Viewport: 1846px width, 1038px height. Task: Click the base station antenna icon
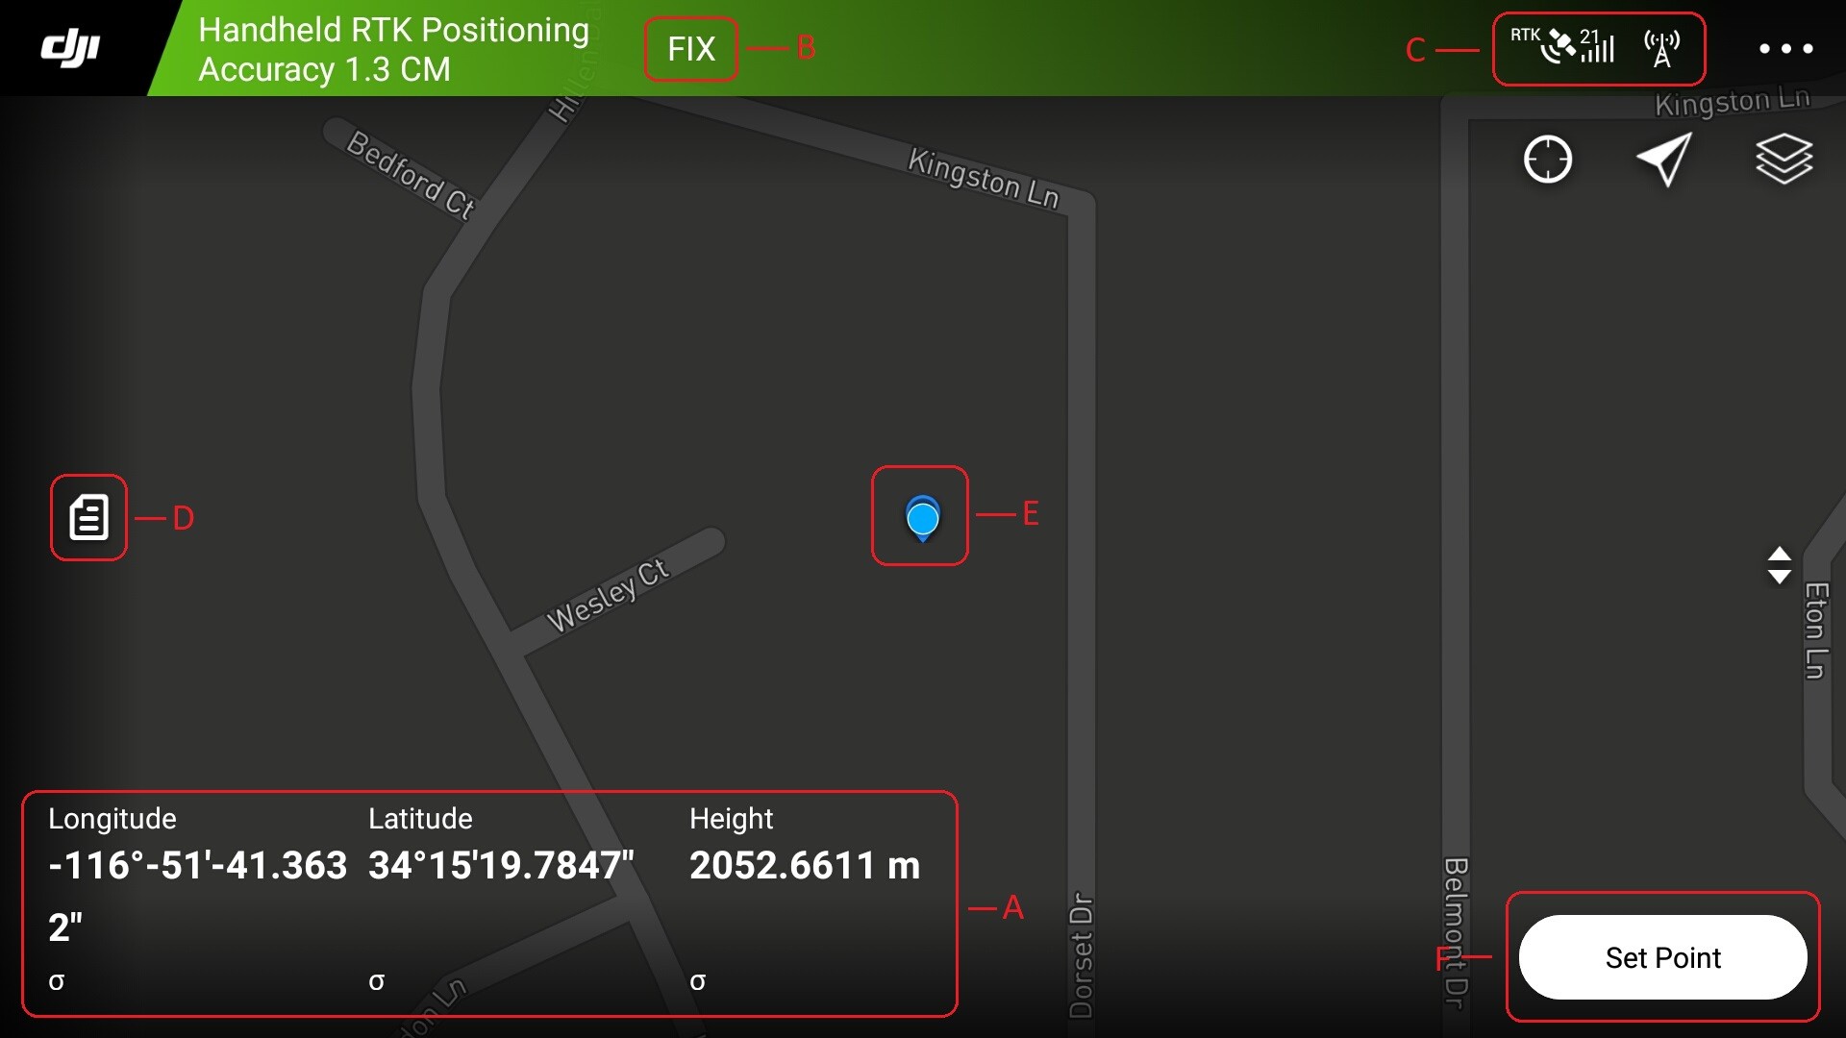tap(1661, 48)
